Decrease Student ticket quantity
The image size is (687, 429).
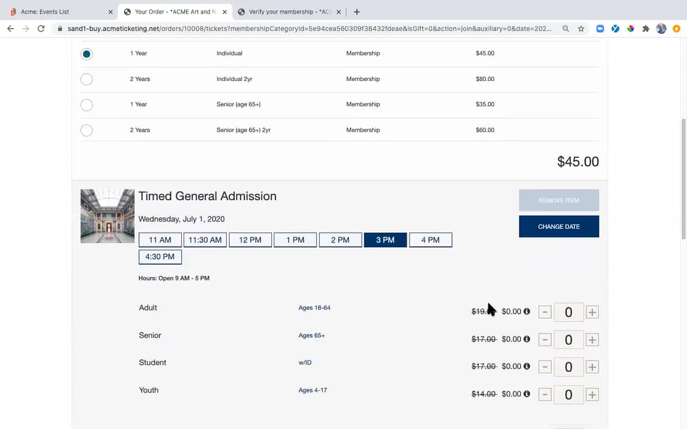544,367
